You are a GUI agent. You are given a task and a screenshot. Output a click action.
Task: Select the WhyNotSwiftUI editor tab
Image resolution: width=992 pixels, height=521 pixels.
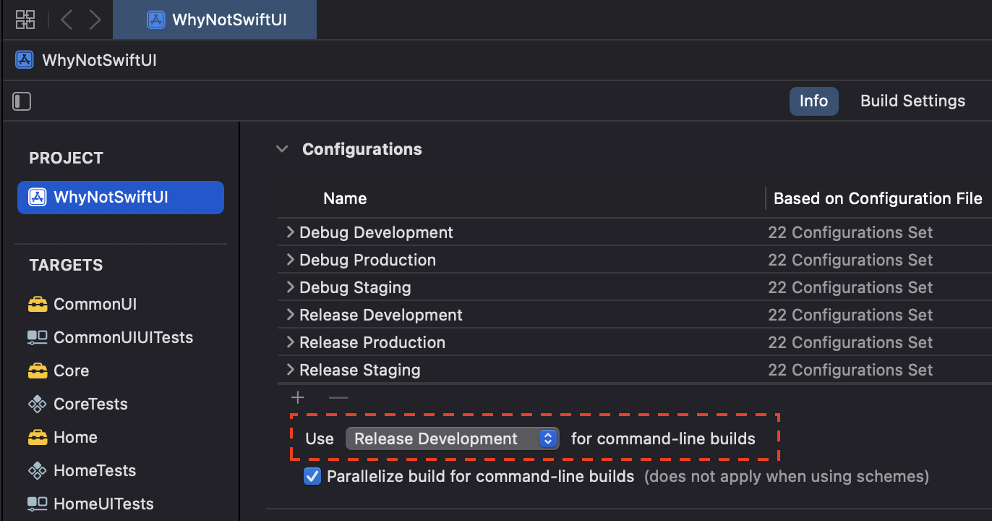click(x=215, y=20)
